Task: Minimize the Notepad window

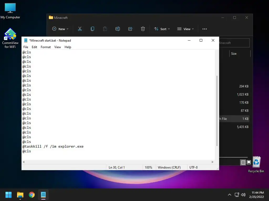Action: coord(189,40)
